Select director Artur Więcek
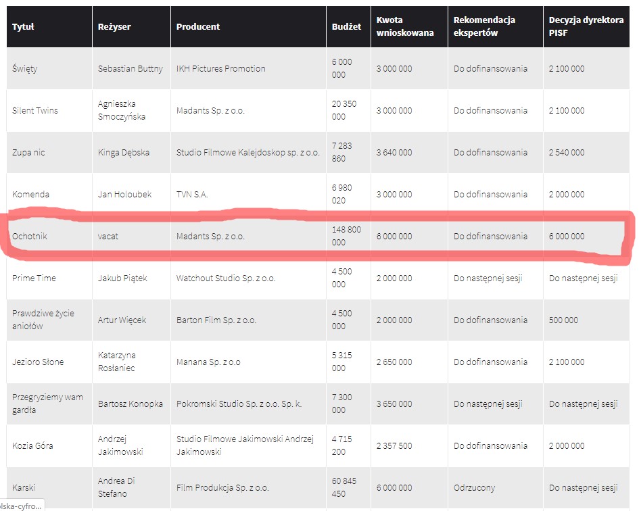639x511 pixels. pyautogui.click(x=122, y=320)
